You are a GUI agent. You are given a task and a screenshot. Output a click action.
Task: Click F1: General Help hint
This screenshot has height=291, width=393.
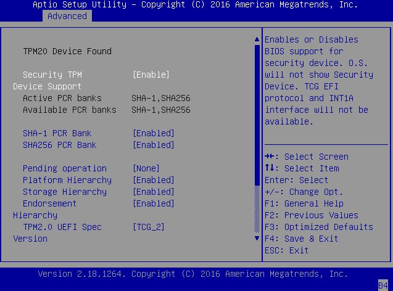304,203
